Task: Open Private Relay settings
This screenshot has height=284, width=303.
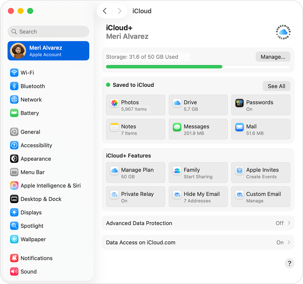Action: tap(136, 197)
